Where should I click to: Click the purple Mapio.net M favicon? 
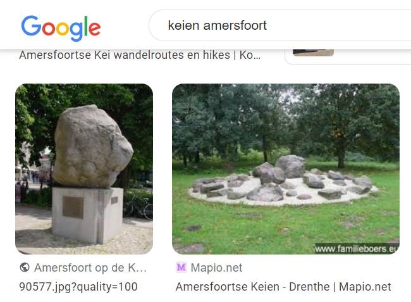(x=181, y=268)
